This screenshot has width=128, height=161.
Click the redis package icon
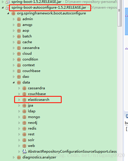point(24,128)
